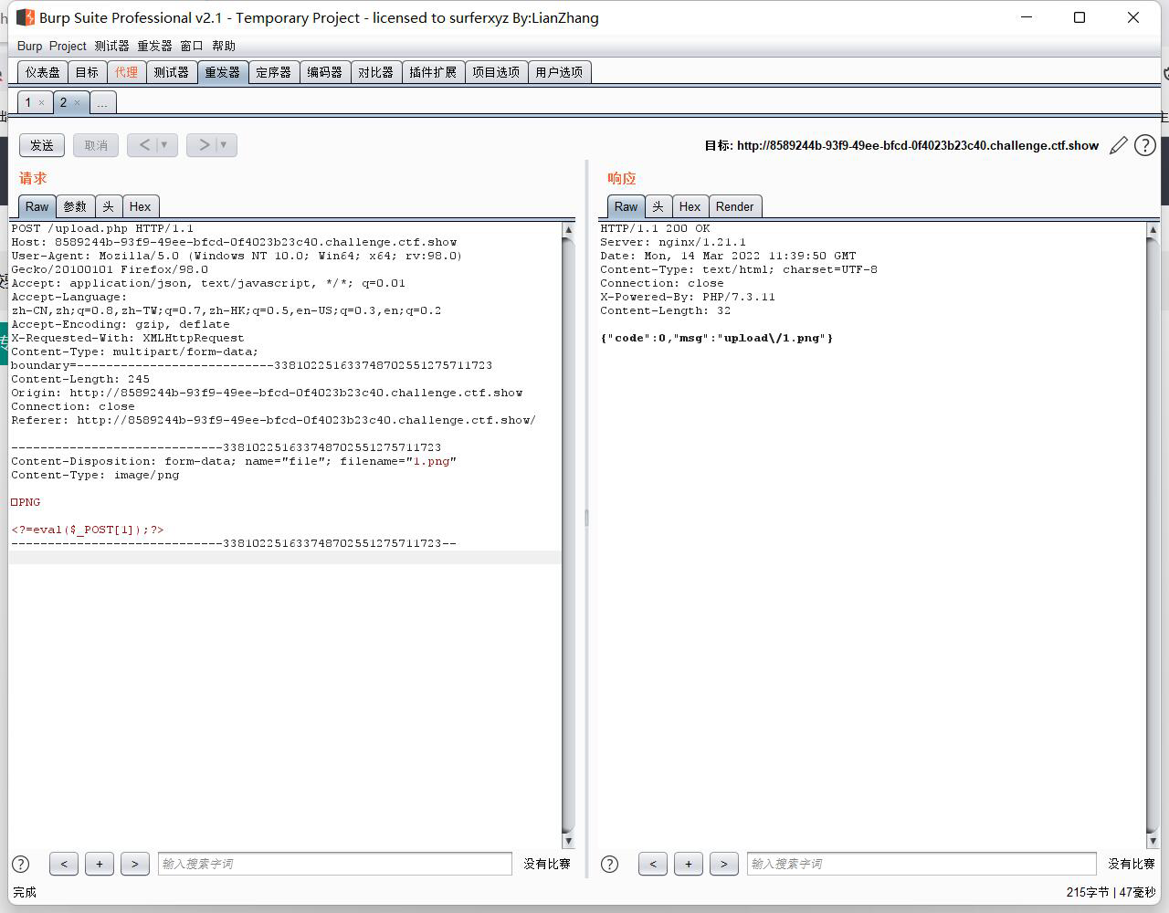Click request search + options button
Screen dimensions: 1169x913
coord(99,864)
